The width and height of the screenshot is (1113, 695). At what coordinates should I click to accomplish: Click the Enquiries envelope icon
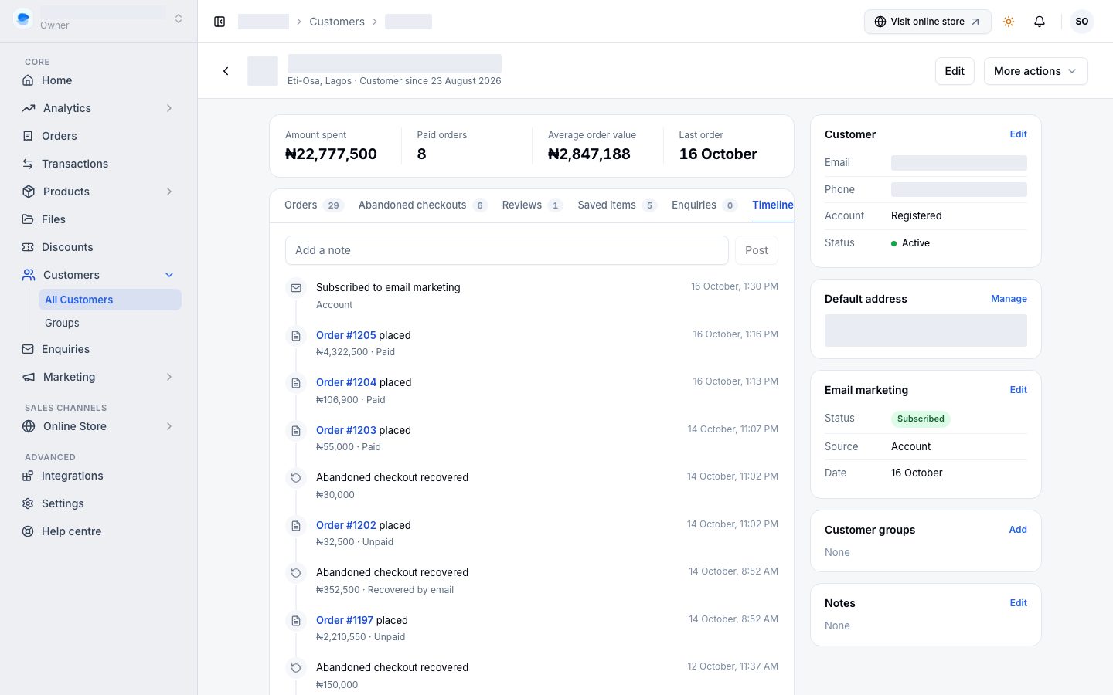pyautogui.click(x=28, y=349)
